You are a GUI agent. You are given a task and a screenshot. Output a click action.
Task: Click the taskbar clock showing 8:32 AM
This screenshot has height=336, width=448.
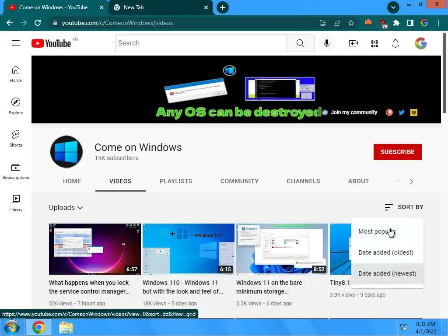tap(426, 328)
